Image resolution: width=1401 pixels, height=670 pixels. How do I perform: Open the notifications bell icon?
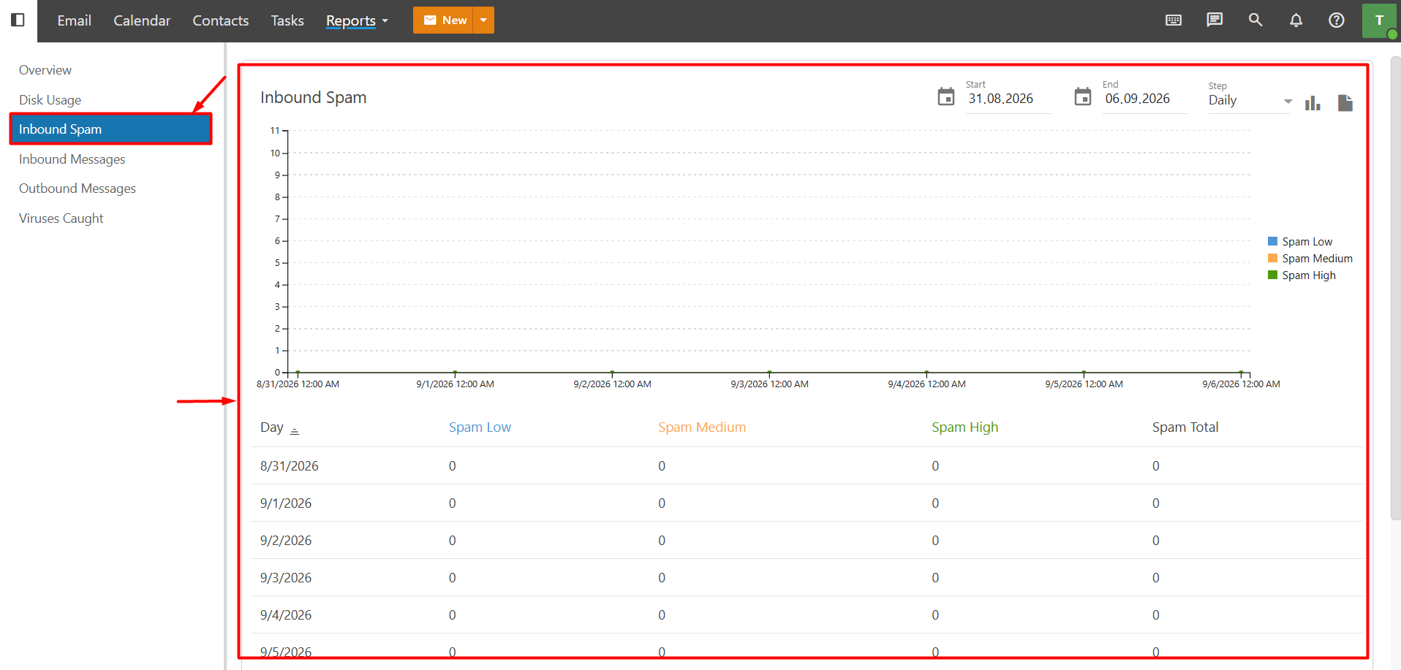pos(1296,20)
